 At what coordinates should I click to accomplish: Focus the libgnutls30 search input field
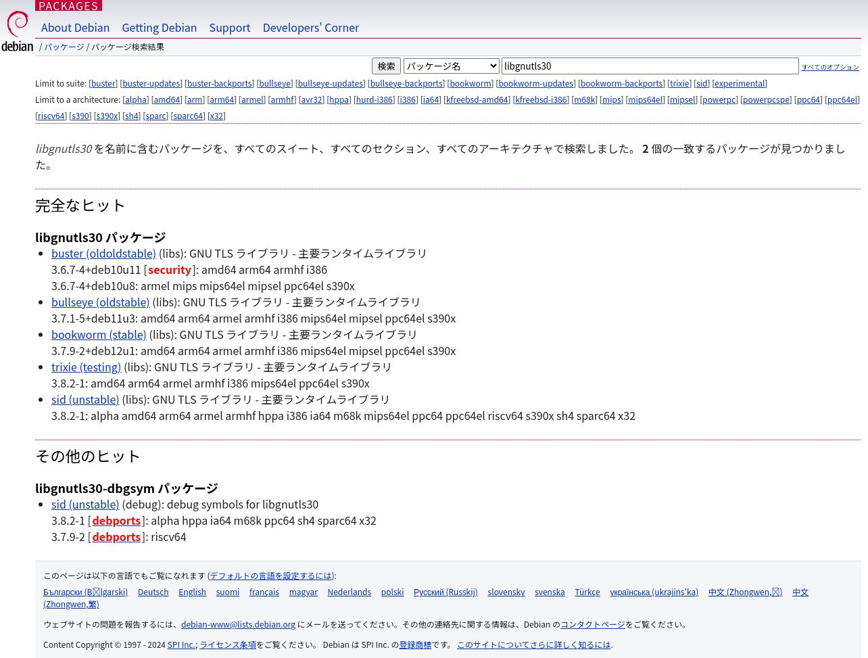click(650, 66)
